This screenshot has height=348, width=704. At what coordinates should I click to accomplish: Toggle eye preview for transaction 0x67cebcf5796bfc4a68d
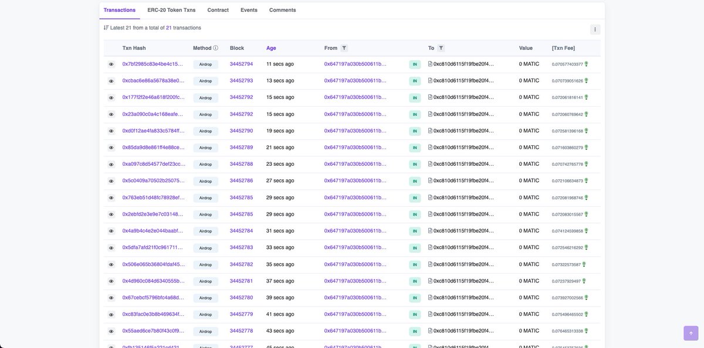click(x=111, y=298)
